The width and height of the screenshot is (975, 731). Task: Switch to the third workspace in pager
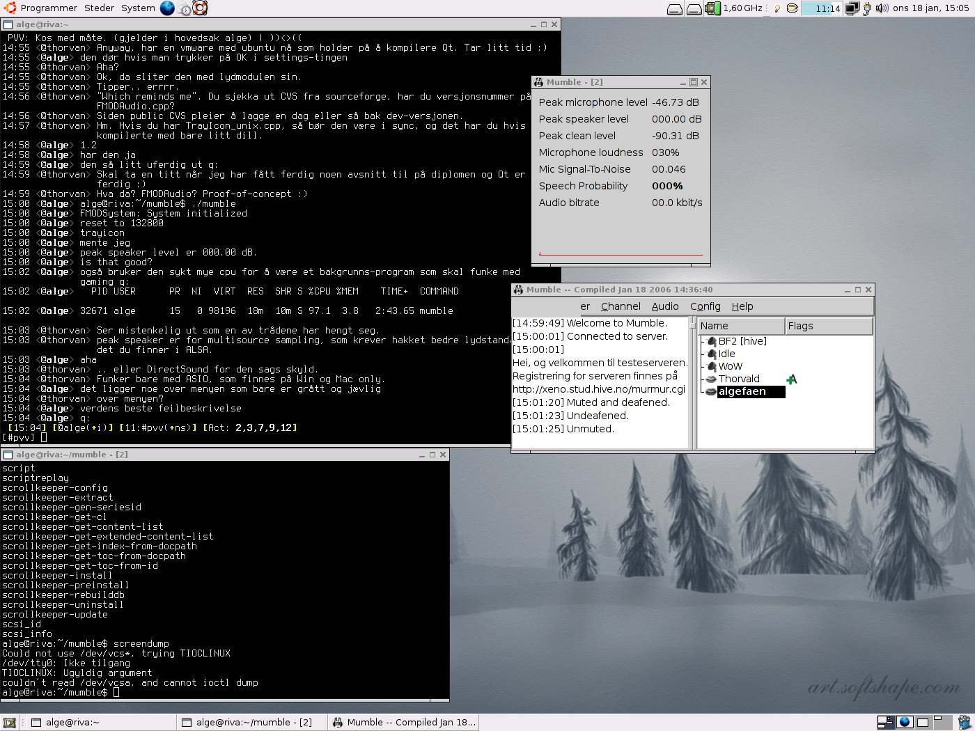(923, 722)
